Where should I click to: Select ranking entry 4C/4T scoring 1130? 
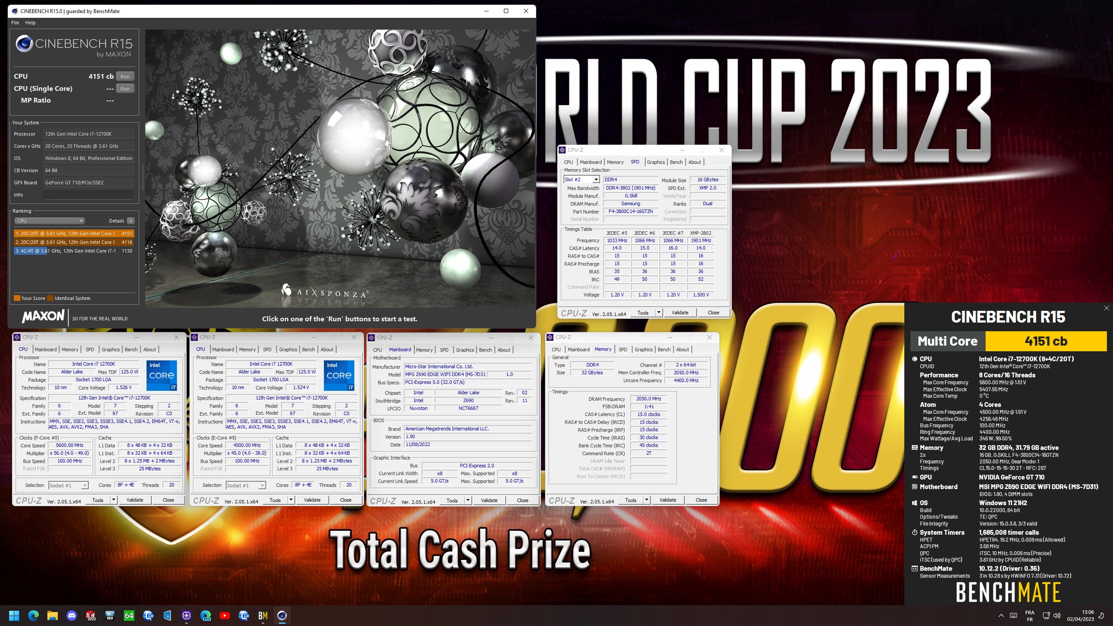(x=74, y=251)
